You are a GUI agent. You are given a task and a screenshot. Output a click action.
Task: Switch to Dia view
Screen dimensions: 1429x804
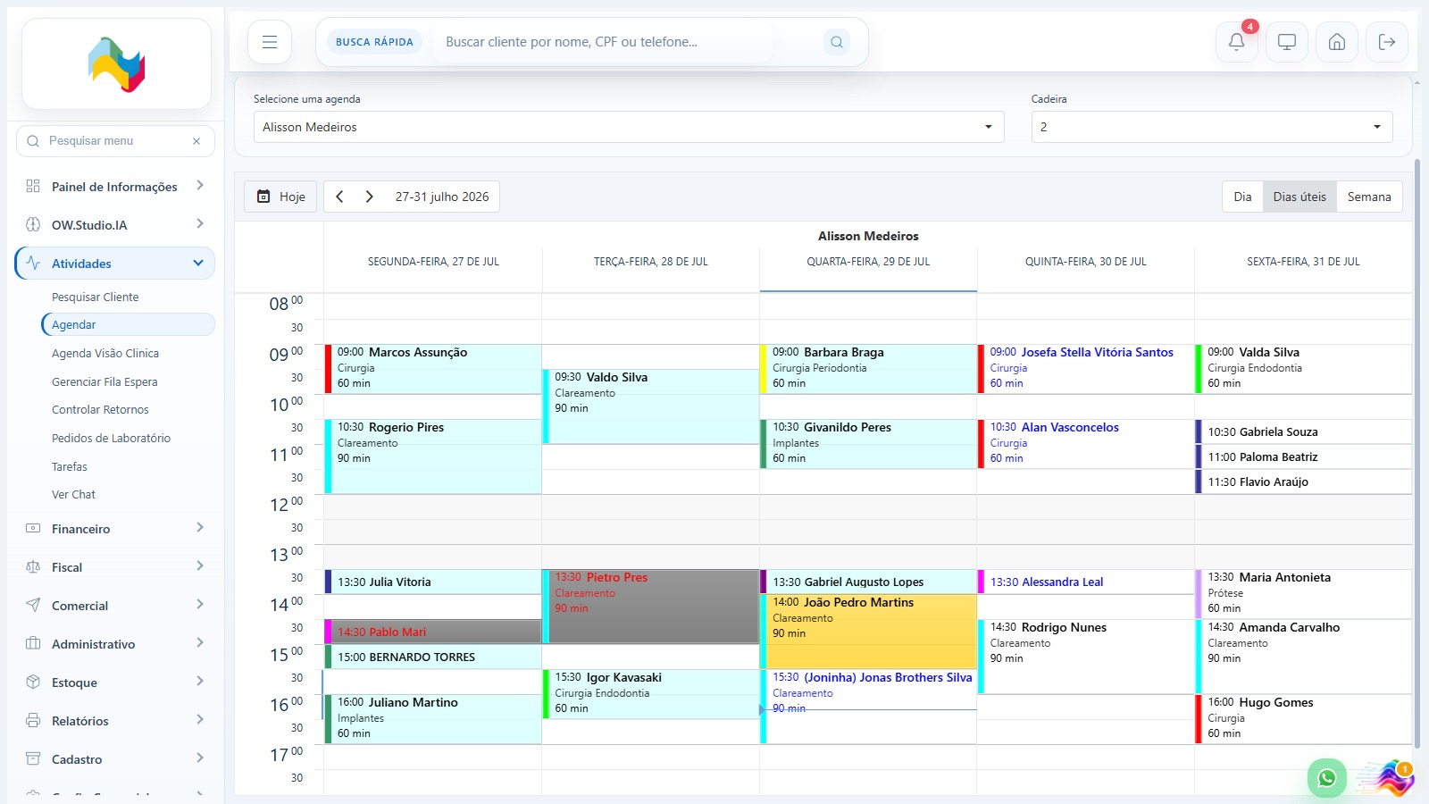(1242, 197)
